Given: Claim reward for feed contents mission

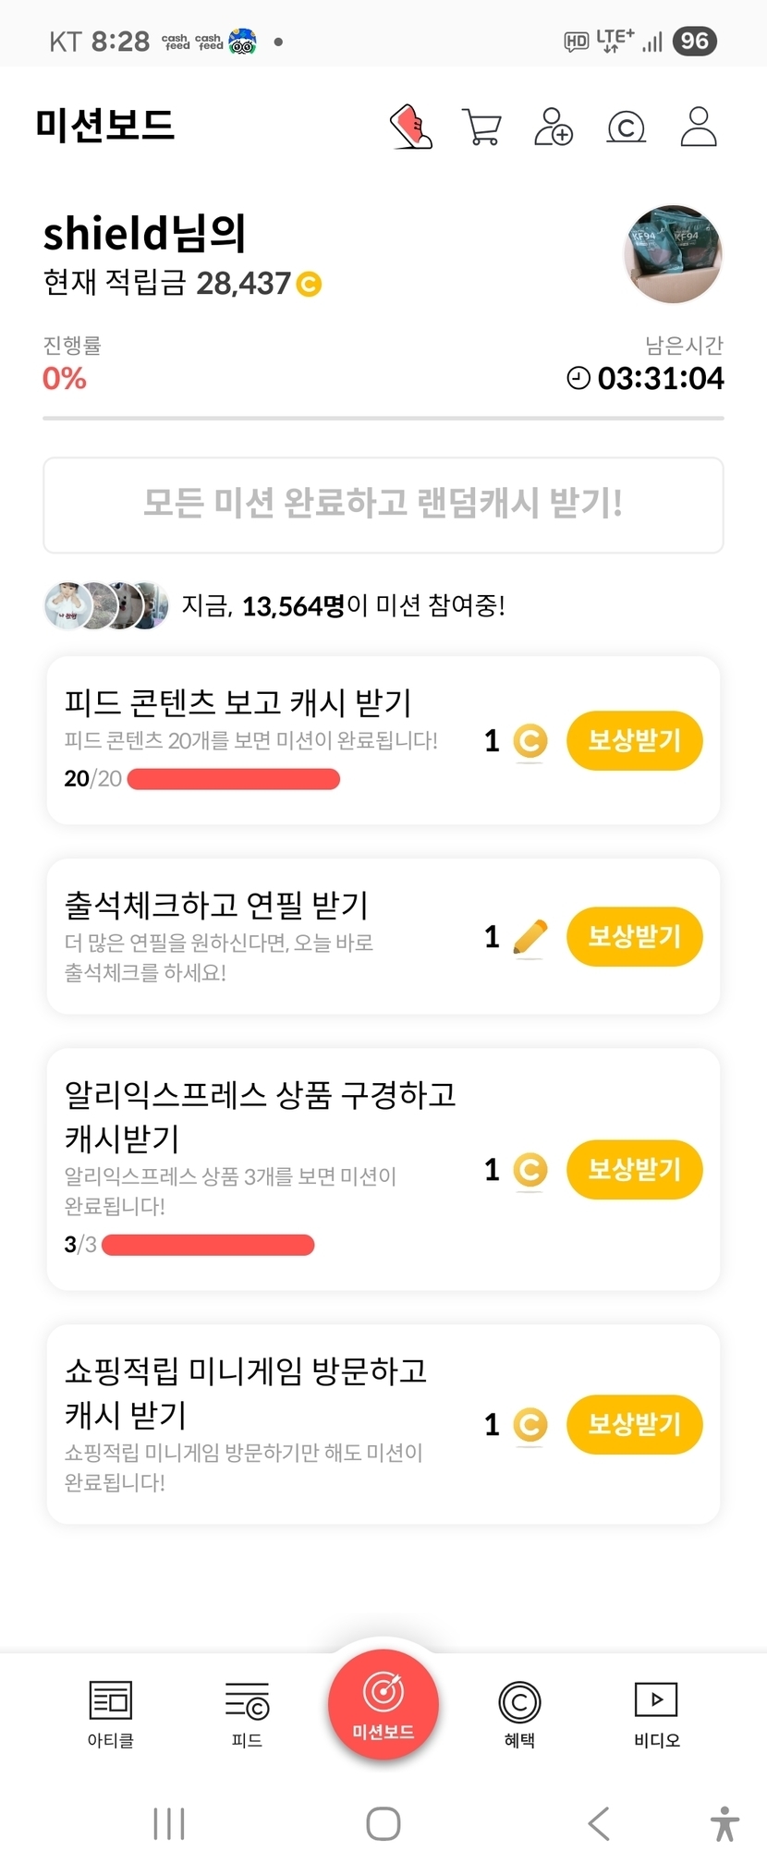Looking at the screenshot, I should (634, 740).
